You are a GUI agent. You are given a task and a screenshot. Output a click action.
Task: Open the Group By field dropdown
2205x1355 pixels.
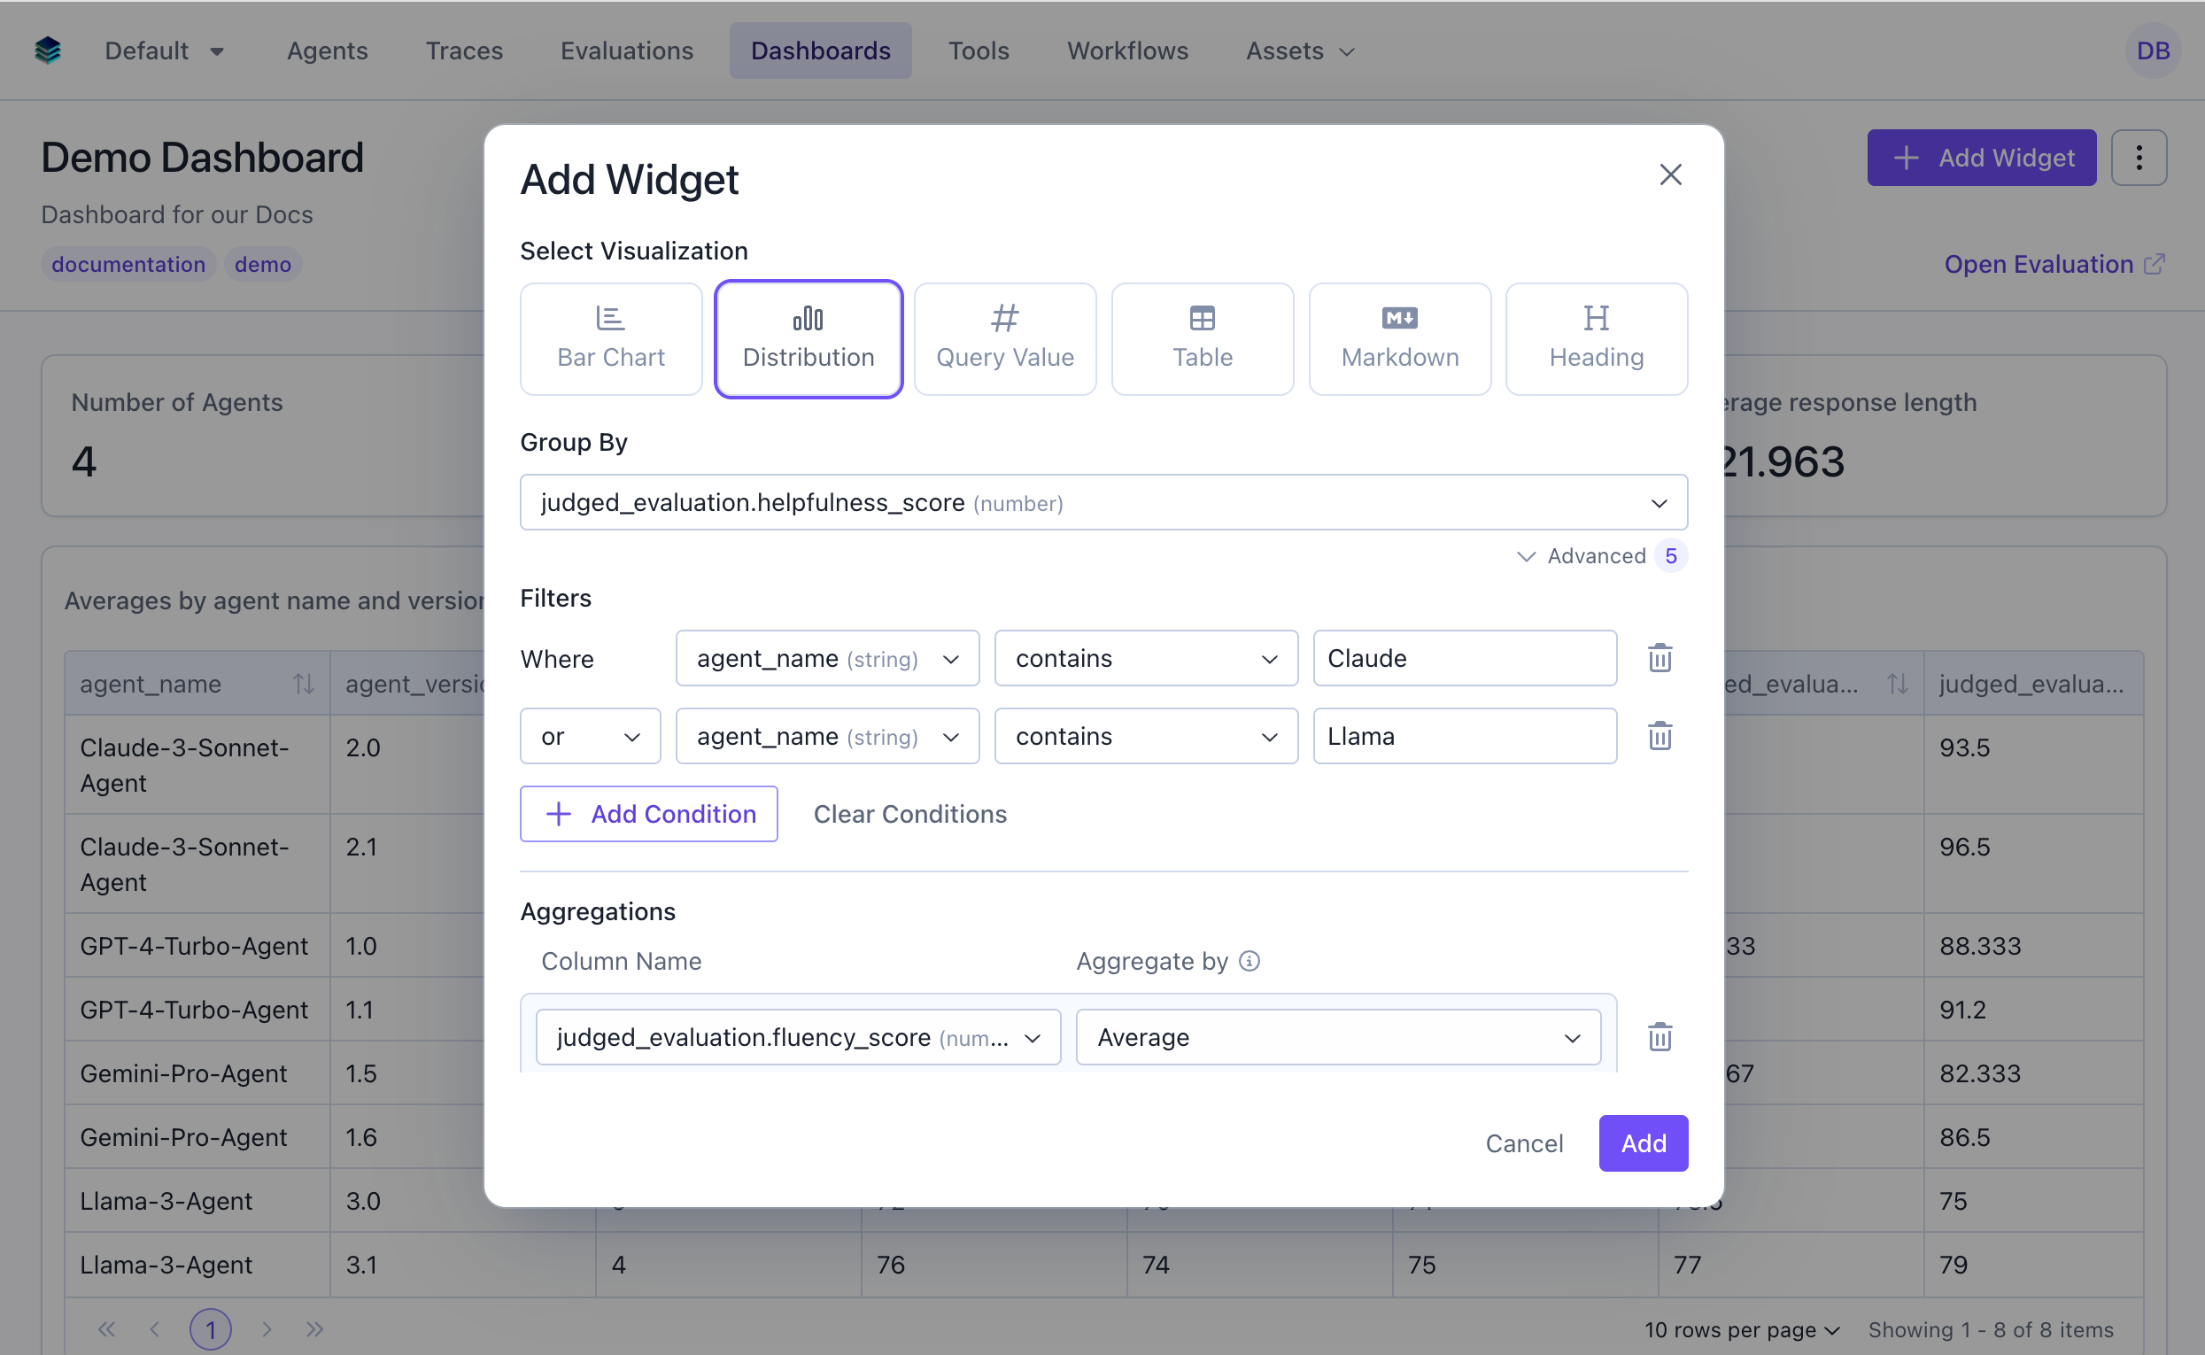(x=1659, y=502)
